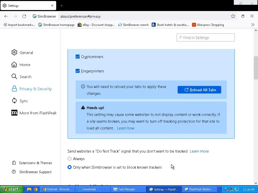258x193 pixels.
Task: Click the Home house icon
Action: (14, 65)
